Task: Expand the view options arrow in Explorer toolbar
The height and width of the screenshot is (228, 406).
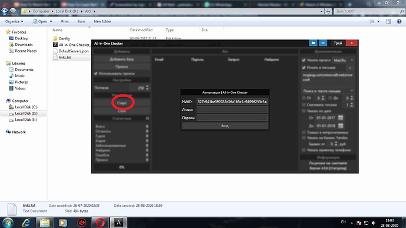Action: point(378,22)
